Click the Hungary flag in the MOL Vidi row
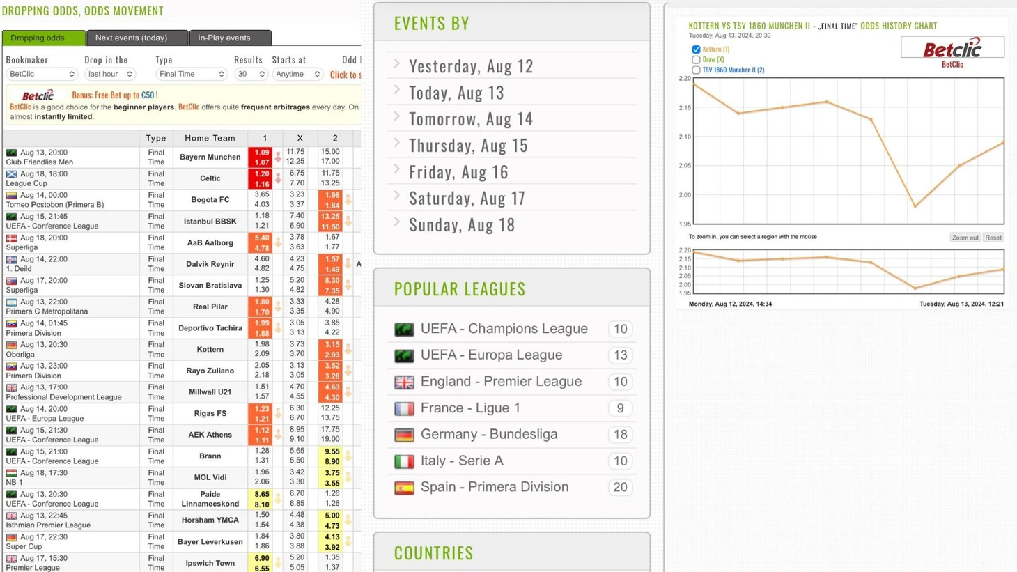The width and height of the screenshot is (1017, 572). click(11, 473)
